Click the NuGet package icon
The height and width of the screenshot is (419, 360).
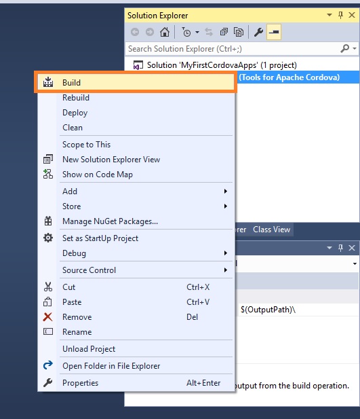click(48, 221)
